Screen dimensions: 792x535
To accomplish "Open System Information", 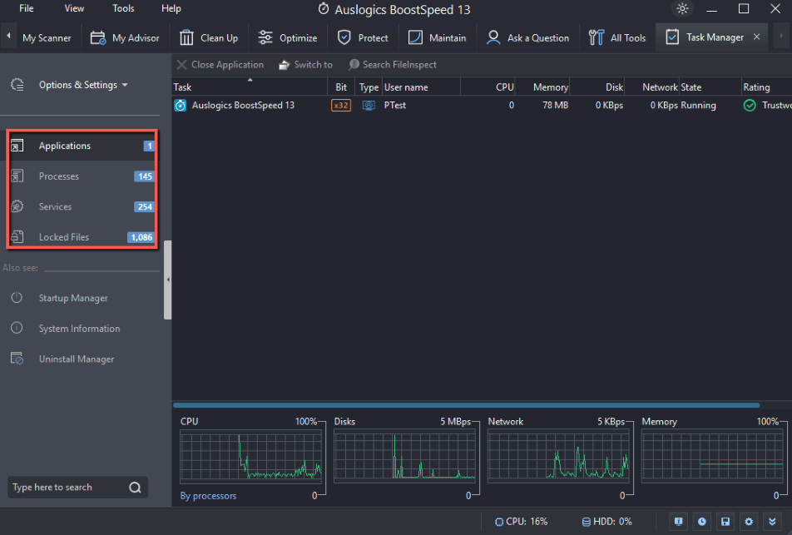I will pos(79,329).
